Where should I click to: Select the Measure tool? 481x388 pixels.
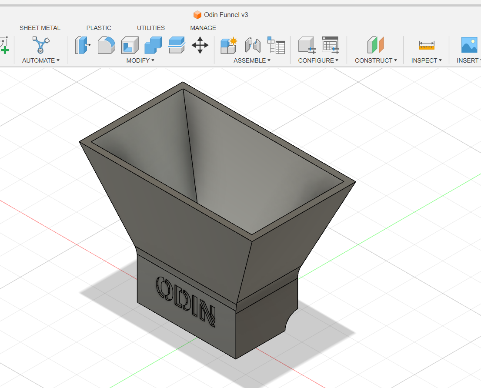click(427, 45)
